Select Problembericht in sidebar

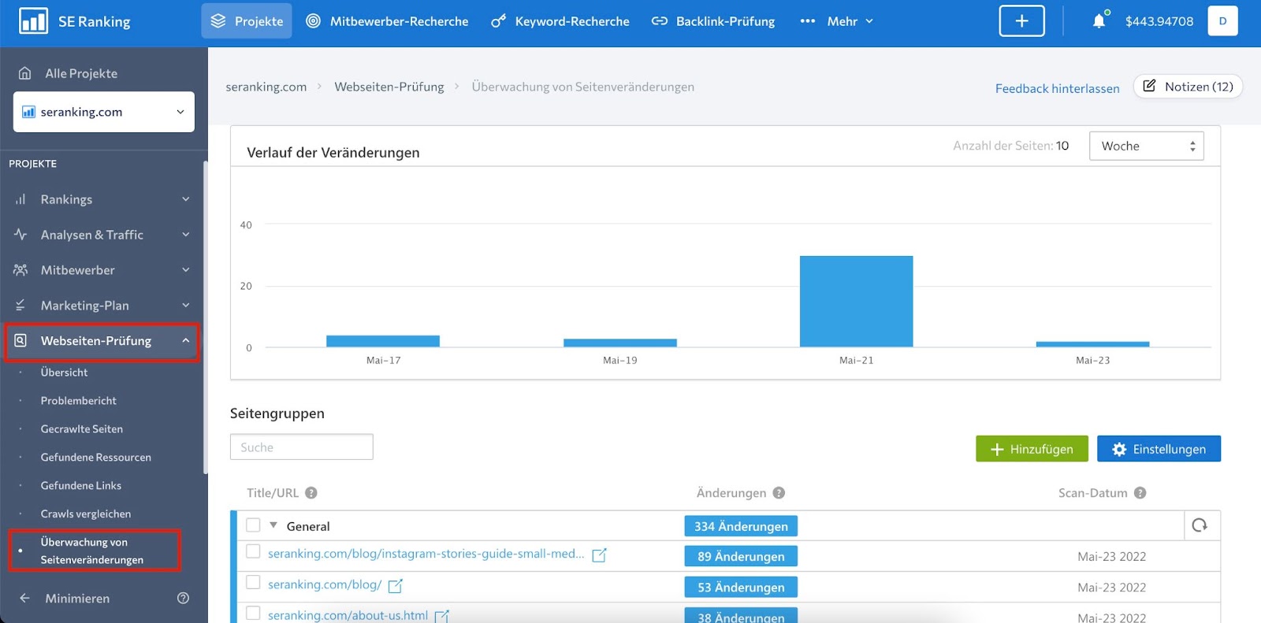pos(78,400)
